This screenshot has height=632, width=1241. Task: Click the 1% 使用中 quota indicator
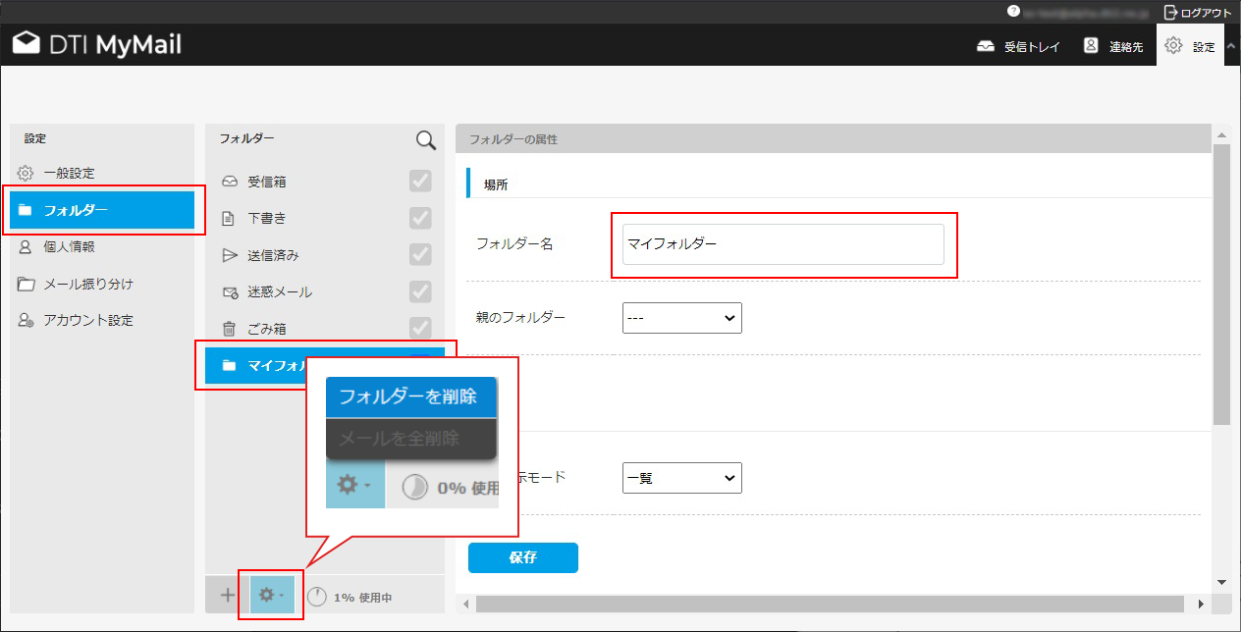[350, 597]
